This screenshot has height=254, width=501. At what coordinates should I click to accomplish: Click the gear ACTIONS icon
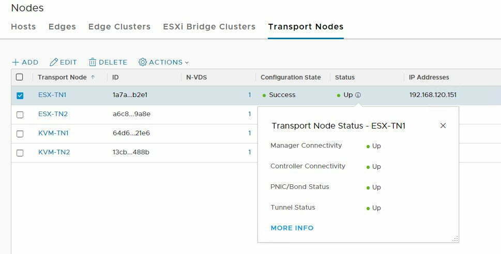(143, 62)
